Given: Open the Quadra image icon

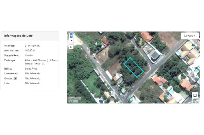Looking at the screenshot, I should [15, 78].
